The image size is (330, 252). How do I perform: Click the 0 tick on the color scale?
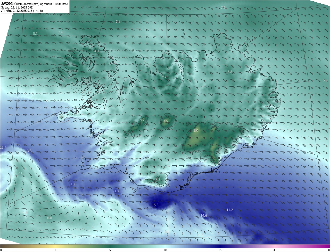pos(1,250)
